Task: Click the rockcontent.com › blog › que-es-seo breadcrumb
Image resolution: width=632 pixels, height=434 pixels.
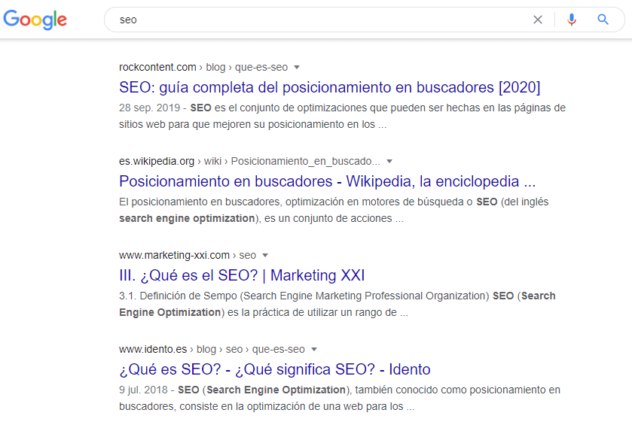Action: [203, 67]
